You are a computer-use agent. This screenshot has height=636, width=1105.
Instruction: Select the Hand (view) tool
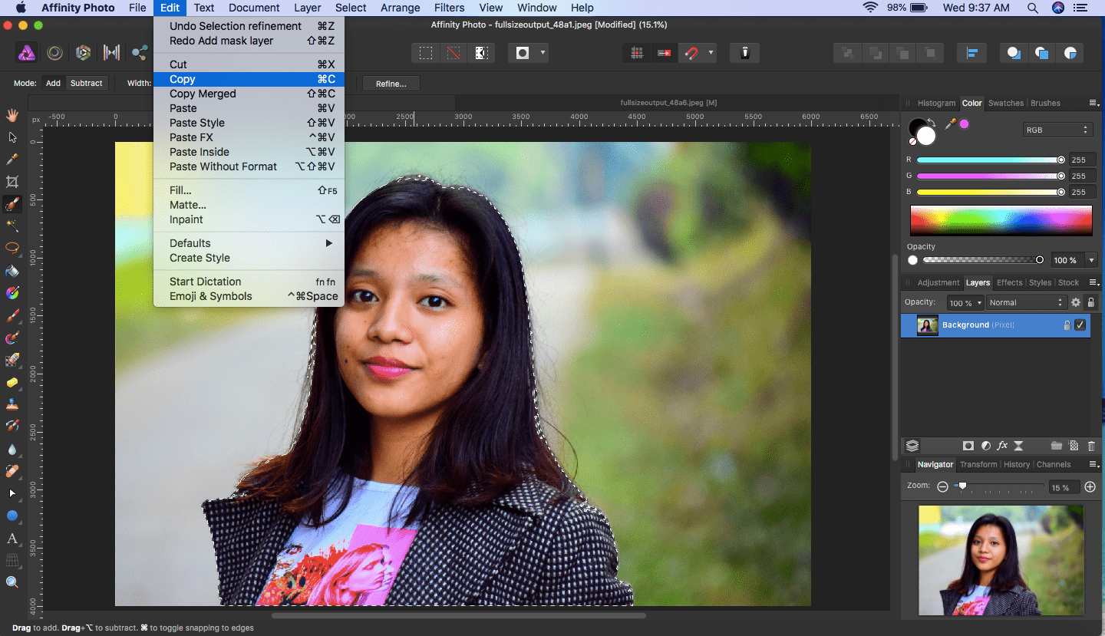tap(12, 115)
